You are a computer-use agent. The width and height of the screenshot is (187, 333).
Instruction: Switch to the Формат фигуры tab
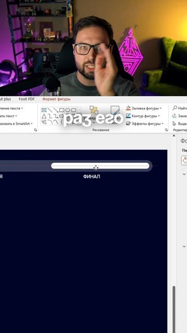57,99
